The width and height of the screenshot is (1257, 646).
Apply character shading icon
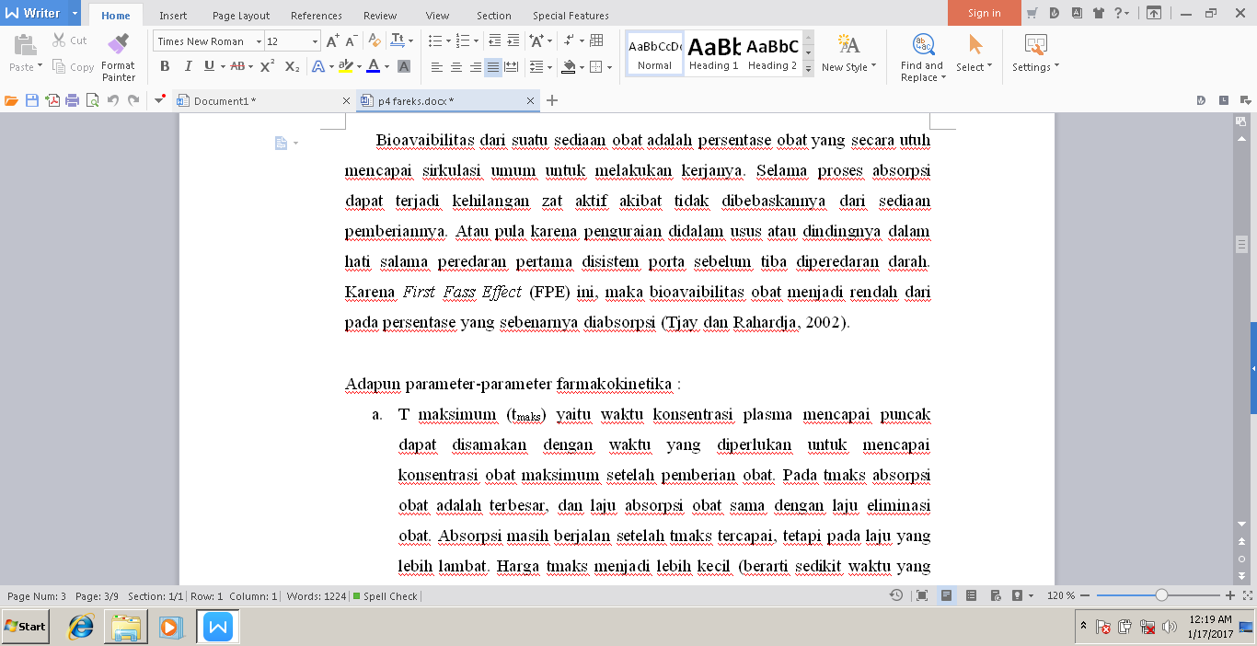pyautogui.click(x=403, y=66)
